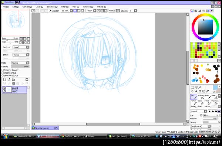Adjust the layer Opacity slider
The image size is (222, 146).
coord(20,67)
